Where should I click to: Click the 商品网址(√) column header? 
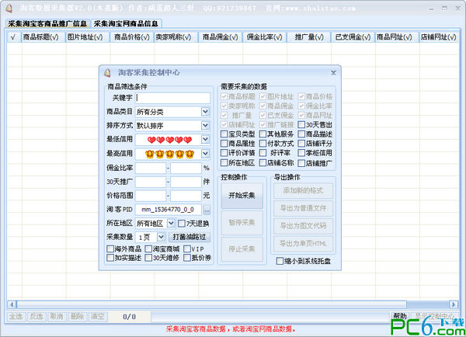(x=397, y=37)
